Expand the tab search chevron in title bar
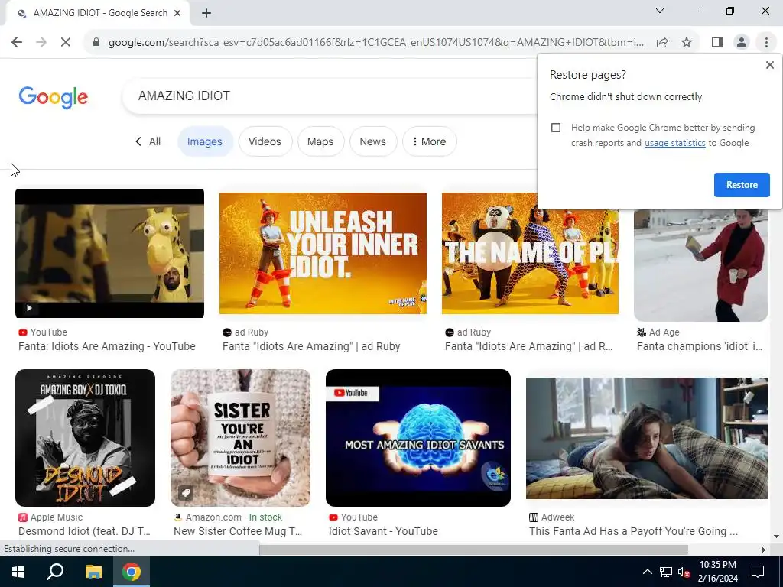This screenshot has width=783, height=587. click(x=660, y=11)
